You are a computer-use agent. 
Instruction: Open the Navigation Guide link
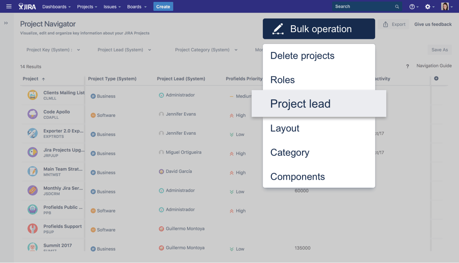tap(434, 66)
